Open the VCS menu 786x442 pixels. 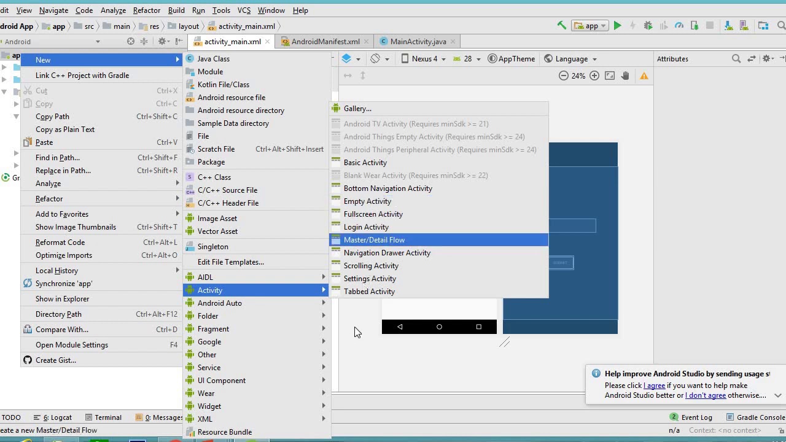[x=244, y=10]
